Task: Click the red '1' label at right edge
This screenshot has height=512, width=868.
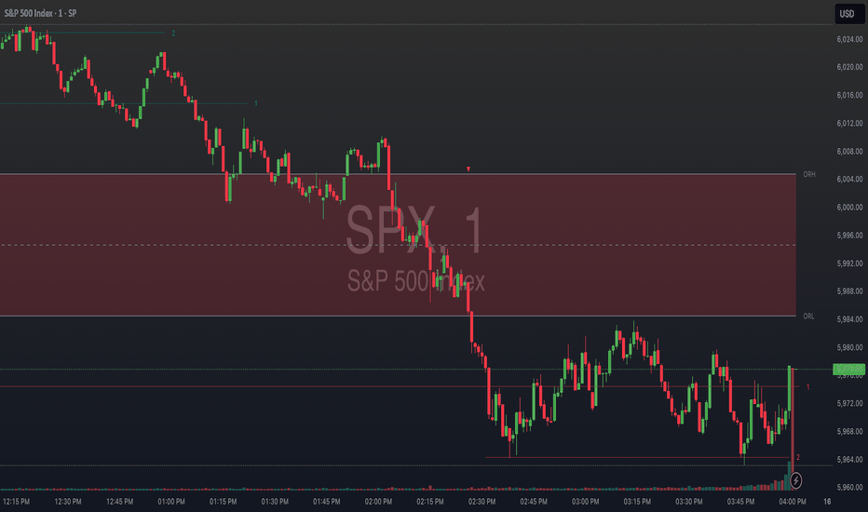Action: click(807, 387)
